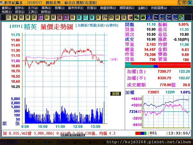Click the 類 toolbar icon
The width and height of the screenshot is (193, 145).
pos(53,17)
